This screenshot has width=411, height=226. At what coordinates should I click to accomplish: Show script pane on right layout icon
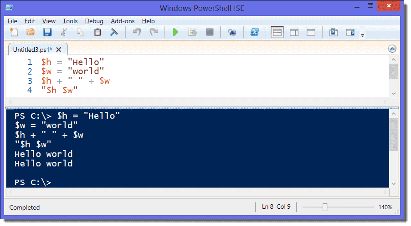click(x=294, y=32)
